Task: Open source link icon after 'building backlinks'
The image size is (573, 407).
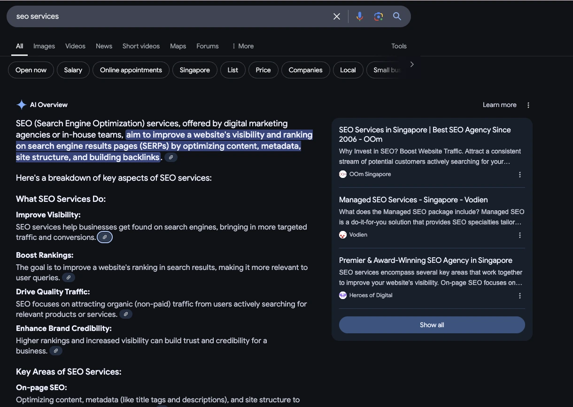Action: pyautogui.click(x=171, y=157)
